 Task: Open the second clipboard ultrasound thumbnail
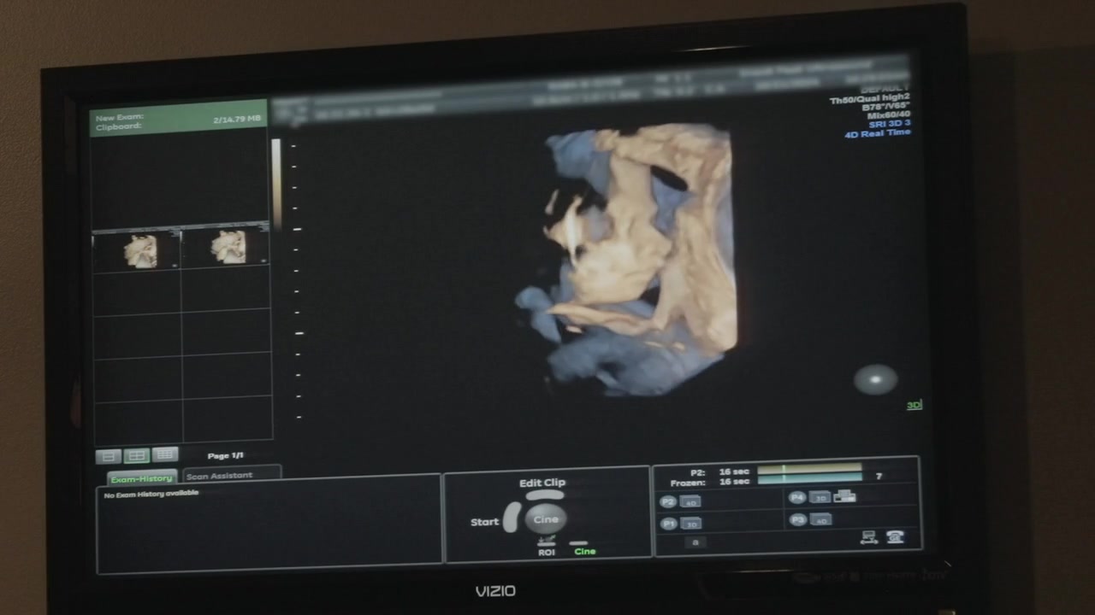click(x=227, y=249)
